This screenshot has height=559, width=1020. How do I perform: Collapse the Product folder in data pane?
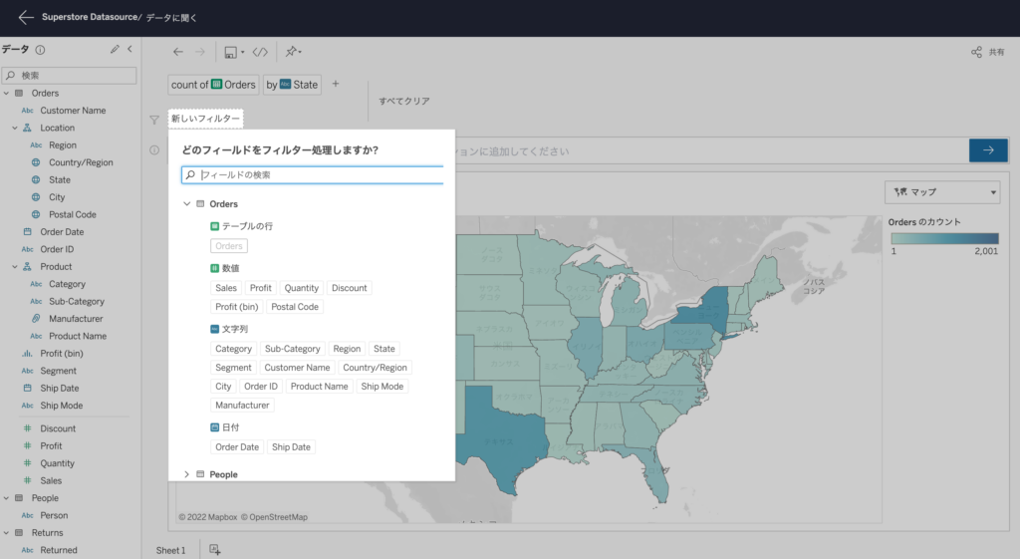[15, 267]
